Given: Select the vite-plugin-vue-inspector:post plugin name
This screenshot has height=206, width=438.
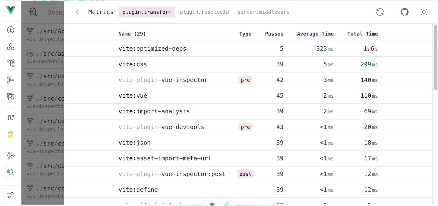Looking at the screenshot, I should tap(172, 174).
